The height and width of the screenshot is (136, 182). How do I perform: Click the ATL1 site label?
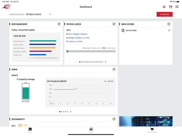click(x=69, y=30)
